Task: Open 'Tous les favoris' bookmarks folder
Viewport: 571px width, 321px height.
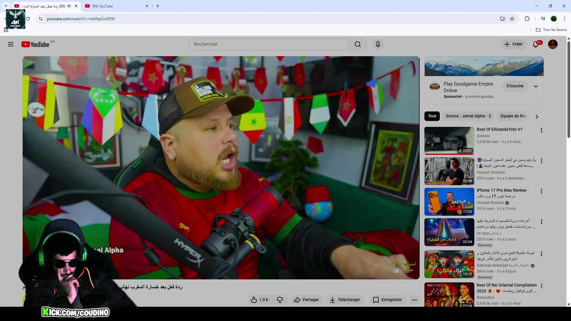Action: coord(551,30)
